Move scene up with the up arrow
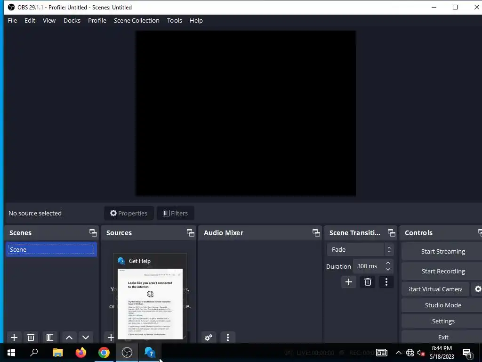 pyautogui.click(x=69, y=337)
